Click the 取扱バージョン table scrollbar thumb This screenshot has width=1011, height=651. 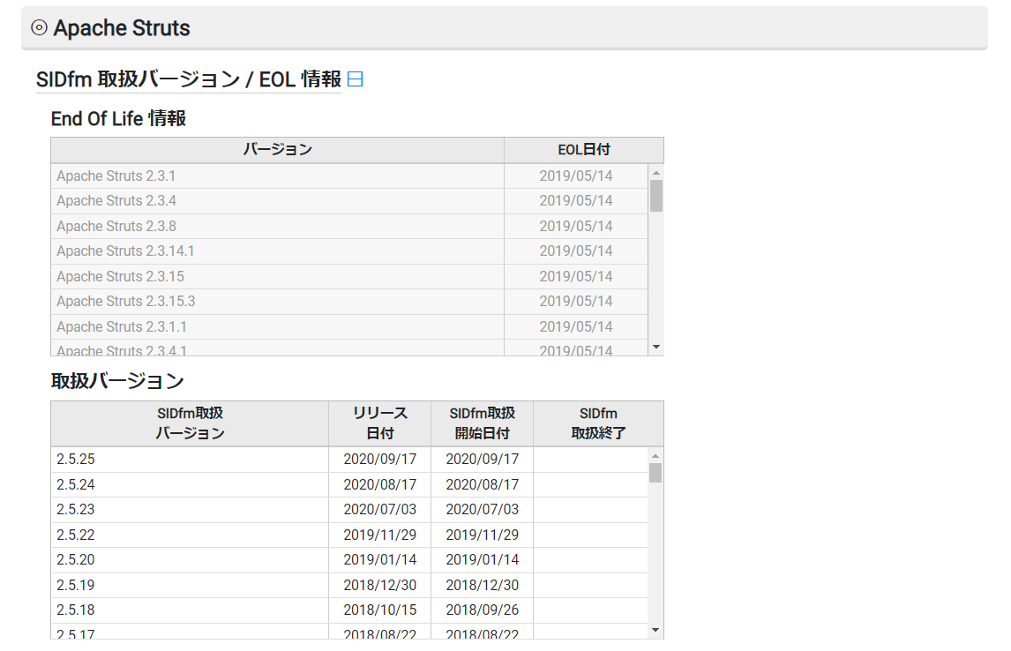coord(655,473)
